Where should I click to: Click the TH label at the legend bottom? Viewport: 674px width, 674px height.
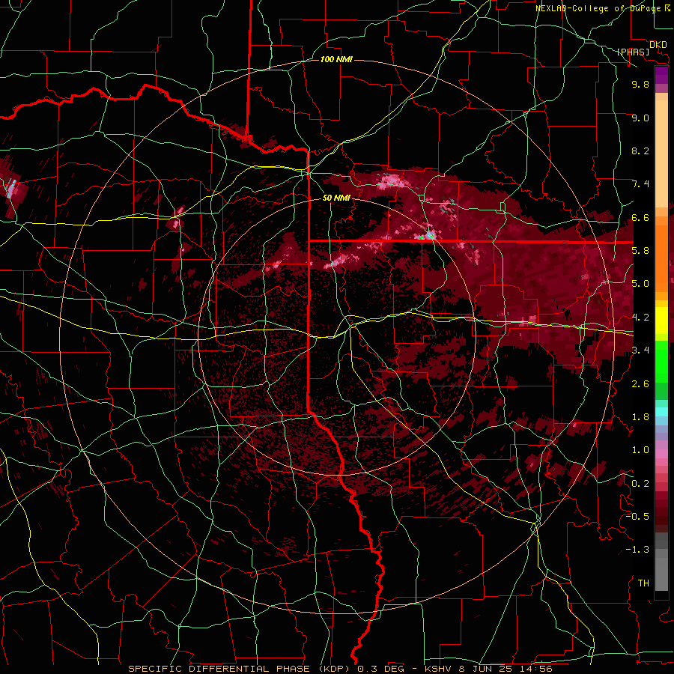pyautogui.click(x=643, y=583)
